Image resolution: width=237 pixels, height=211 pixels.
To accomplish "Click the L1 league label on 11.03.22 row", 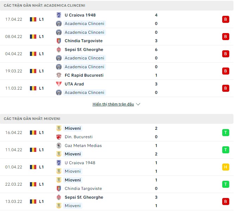I will click(41, 88).
